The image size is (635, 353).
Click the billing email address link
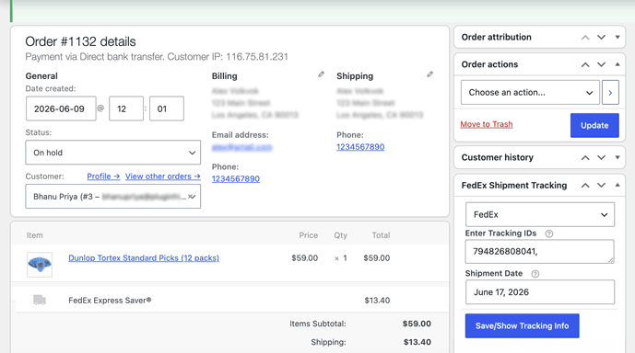[x=241, y=147]
